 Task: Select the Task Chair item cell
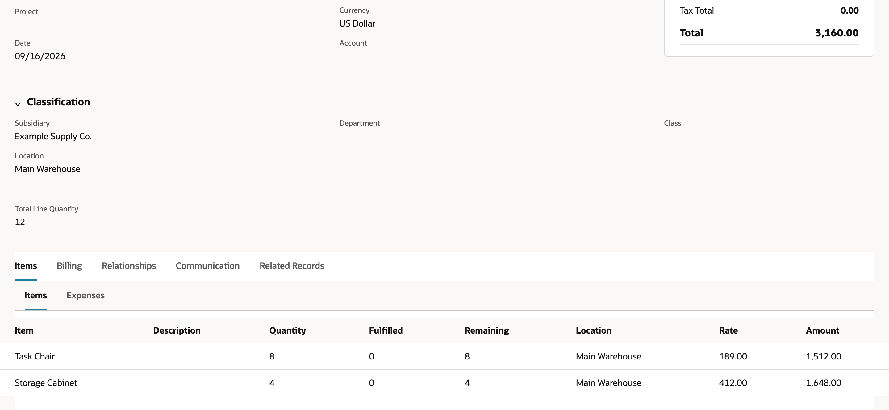35,356
